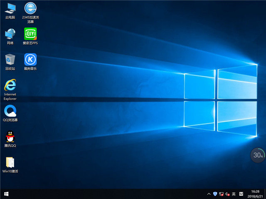The height and width of the screenshot is (199, 266).
Task: Expand hidden system tray icons chevron
Action: (x=209, y=194)
